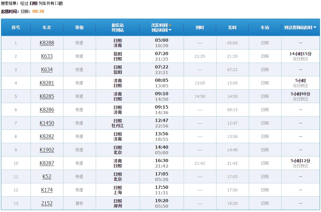The height and width of the screenshot is (212, 321).
Task: Click train 2152 to 郑州
Action: tap(47, 203)
